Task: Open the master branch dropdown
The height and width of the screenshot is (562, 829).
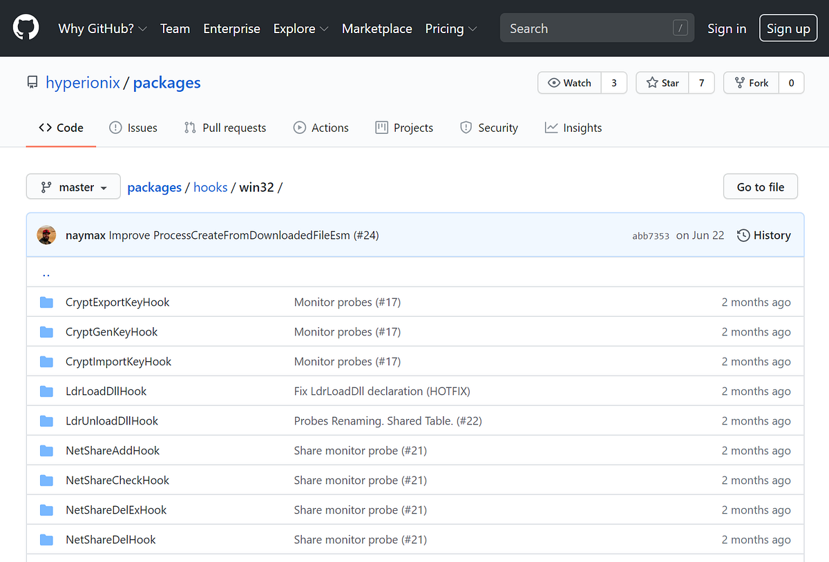Action: pyautogui.click(x=73, y=186)
